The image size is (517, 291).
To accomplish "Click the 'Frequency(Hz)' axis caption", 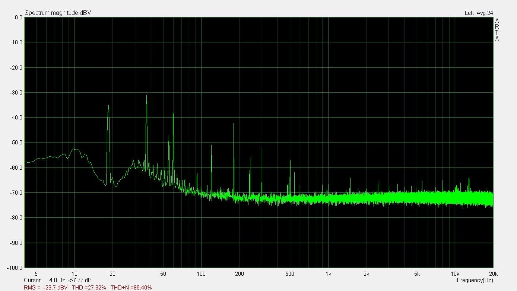I will (x=475, y=280).
